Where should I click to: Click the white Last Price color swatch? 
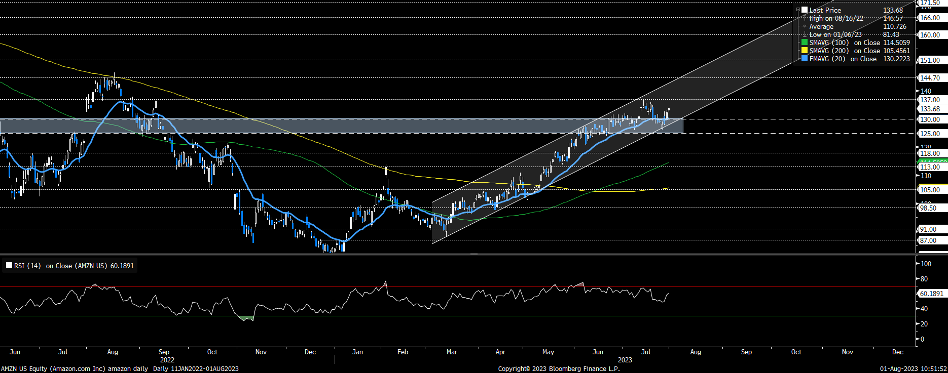805,10
